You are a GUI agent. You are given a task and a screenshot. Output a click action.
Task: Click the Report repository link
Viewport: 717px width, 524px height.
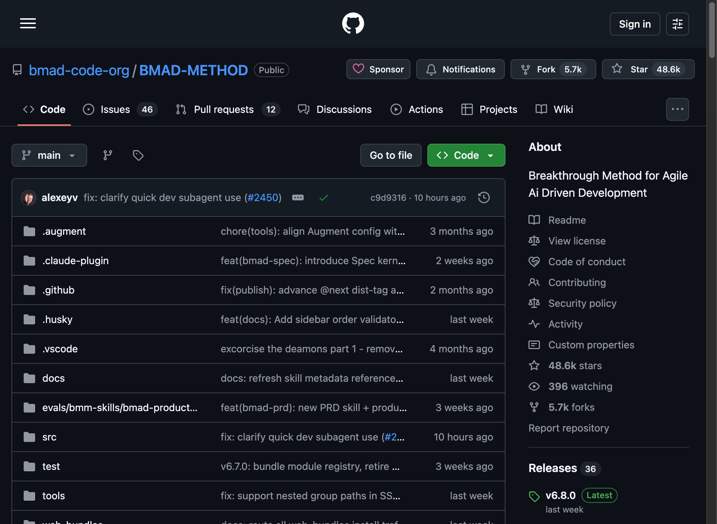(x=569, y=428)
